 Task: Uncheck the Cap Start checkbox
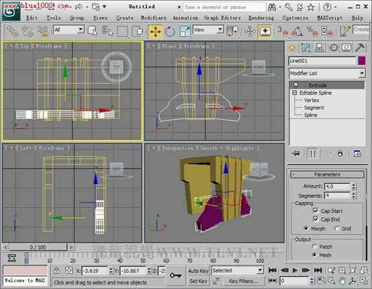(316, 211)
